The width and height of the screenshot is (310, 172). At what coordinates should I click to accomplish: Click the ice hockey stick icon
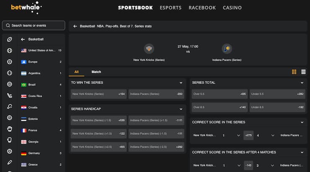10,95
